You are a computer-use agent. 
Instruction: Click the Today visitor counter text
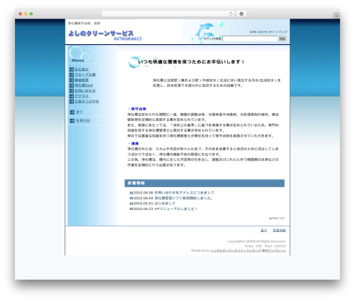[253, 246]
